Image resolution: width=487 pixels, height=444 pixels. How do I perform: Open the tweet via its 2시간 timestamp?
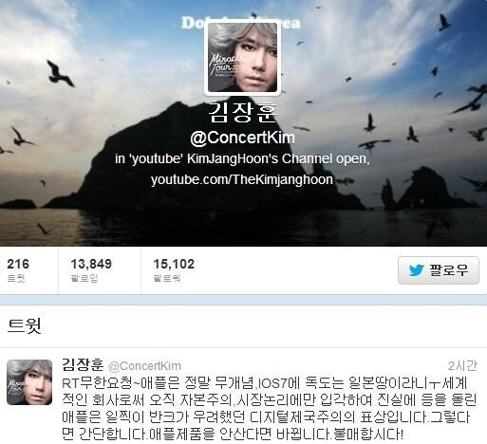[x=462, y=366]
